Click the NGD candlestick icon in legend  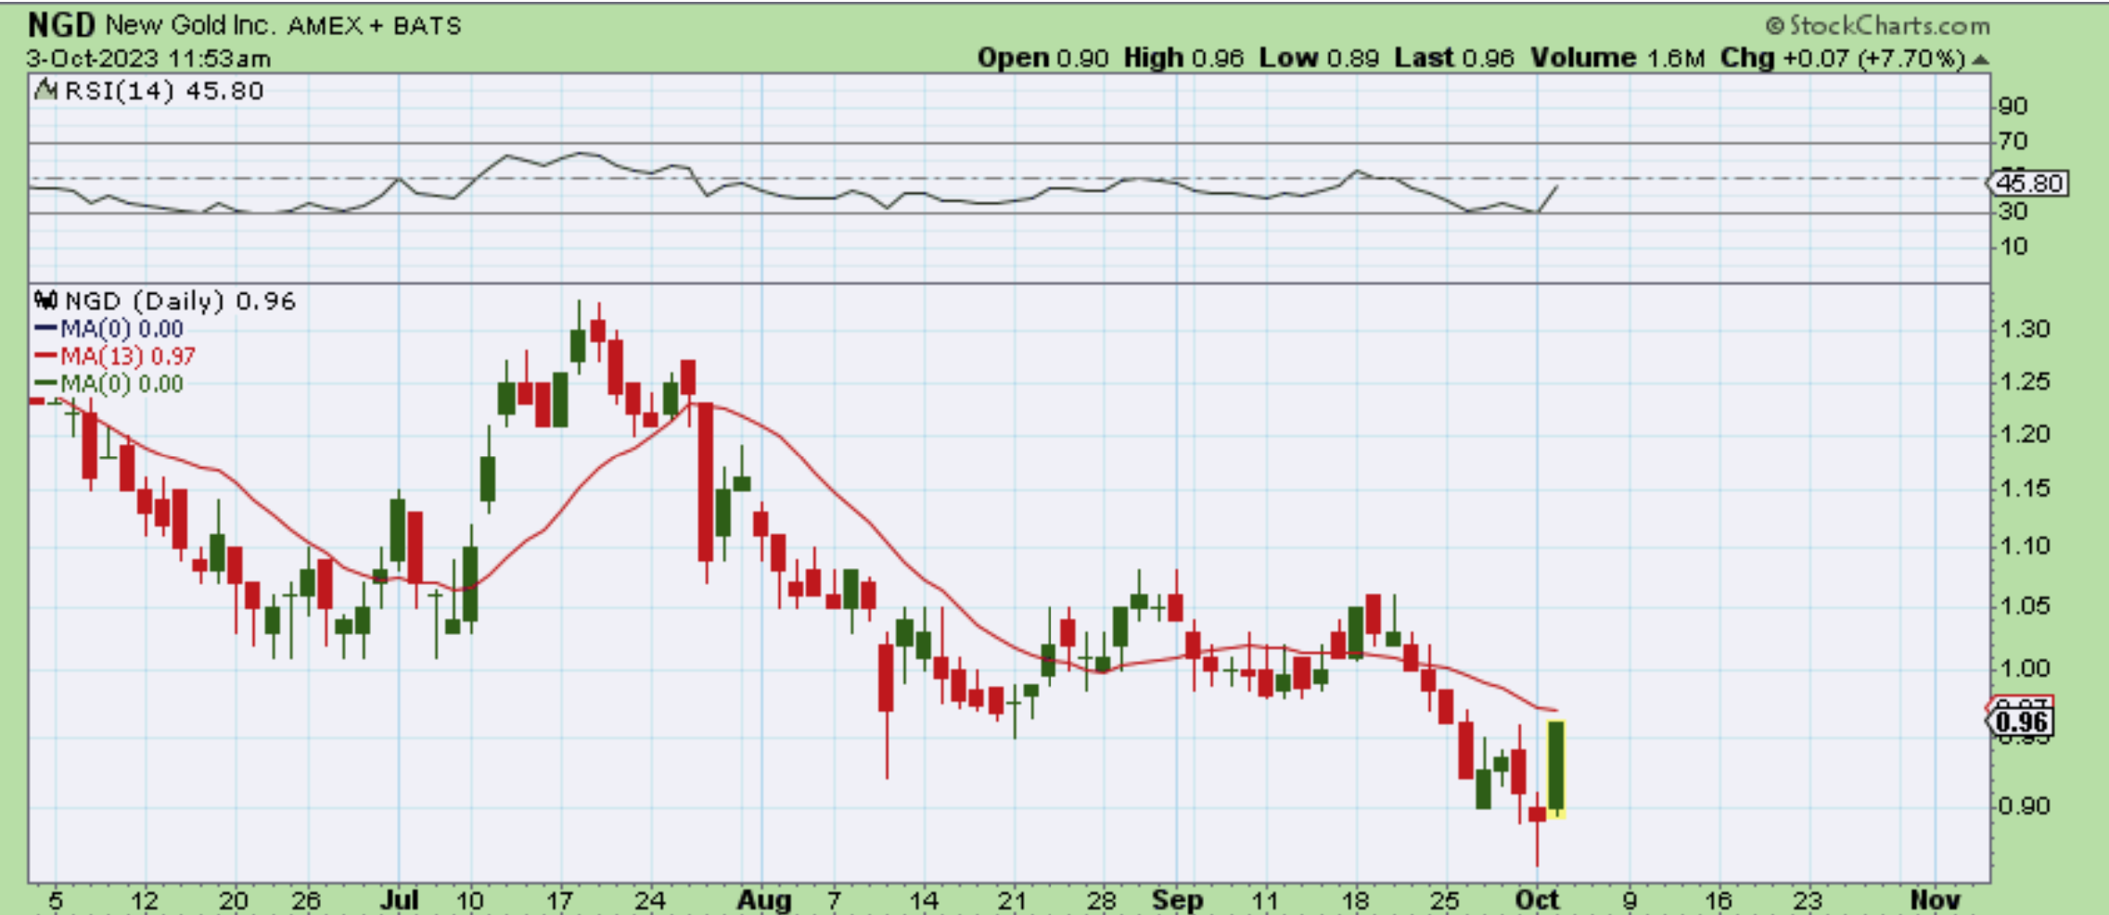click(45, 301)
